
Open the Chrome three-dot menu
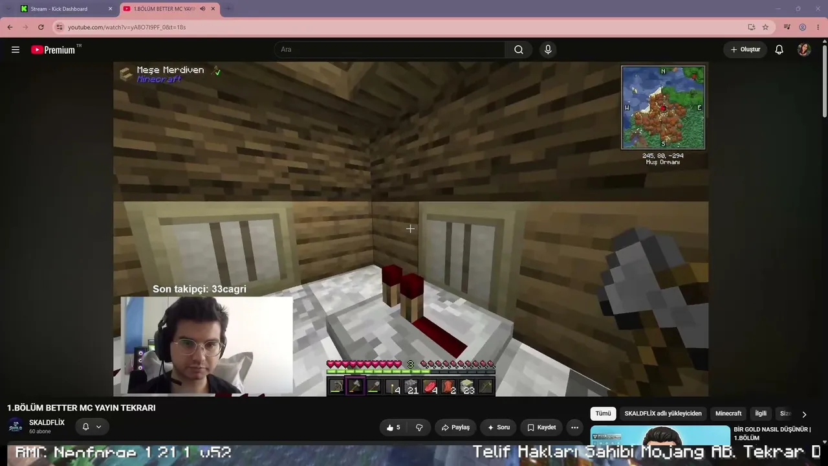[x=818, y=27]
